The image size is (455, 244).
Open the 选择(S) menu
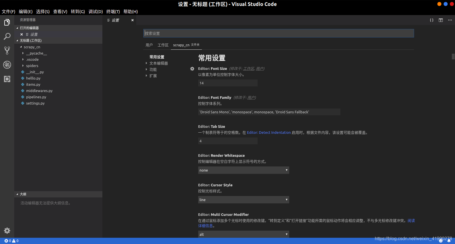[x=43, y=12]
